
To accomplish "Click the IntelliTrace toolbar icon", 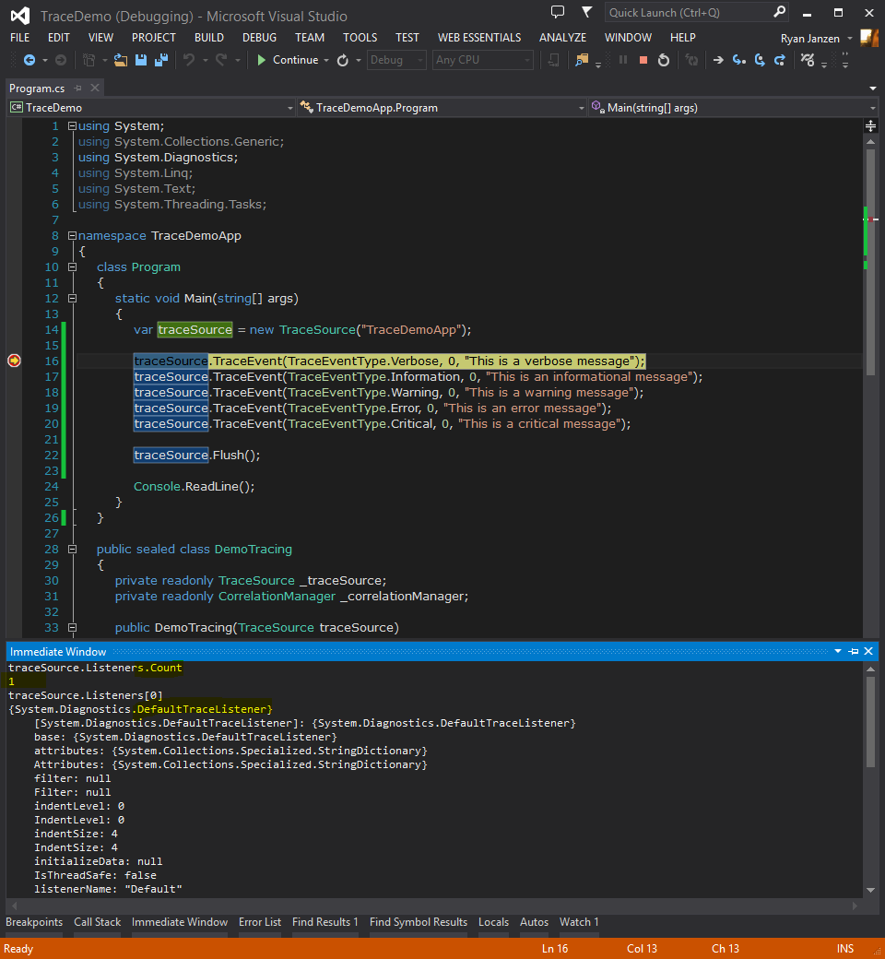I will click(808, 60).
